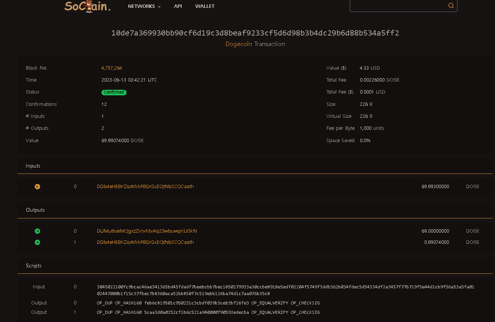
Task: Click output 1 script with 5caa3d0a0252 hash
Action: tap(208, 312)
